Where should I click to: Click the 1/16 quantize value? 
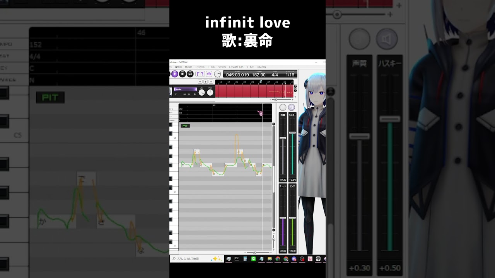290,75
